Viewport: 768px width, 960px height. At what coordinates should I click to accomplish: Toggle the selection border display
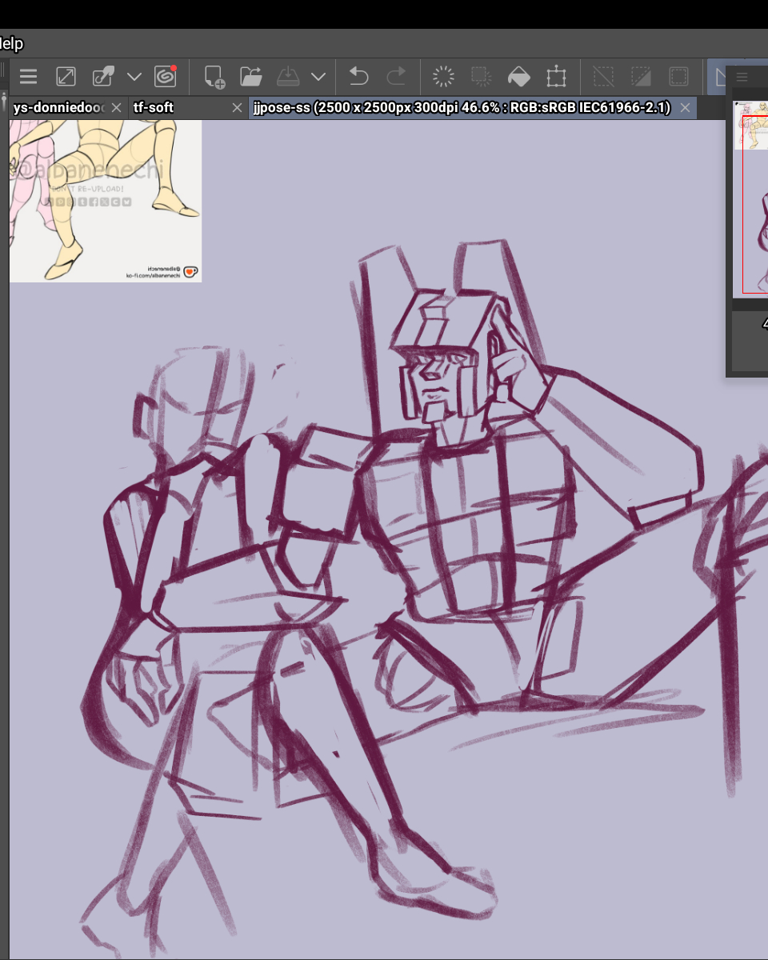[x=678, y=77]
